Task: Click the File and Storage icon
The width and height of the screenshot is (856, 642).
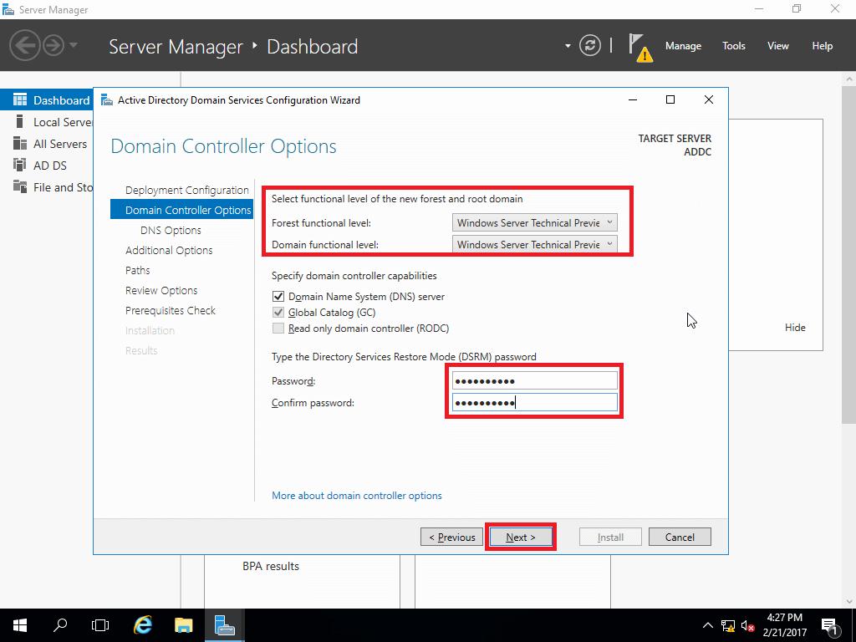Action: coord(20,186)
